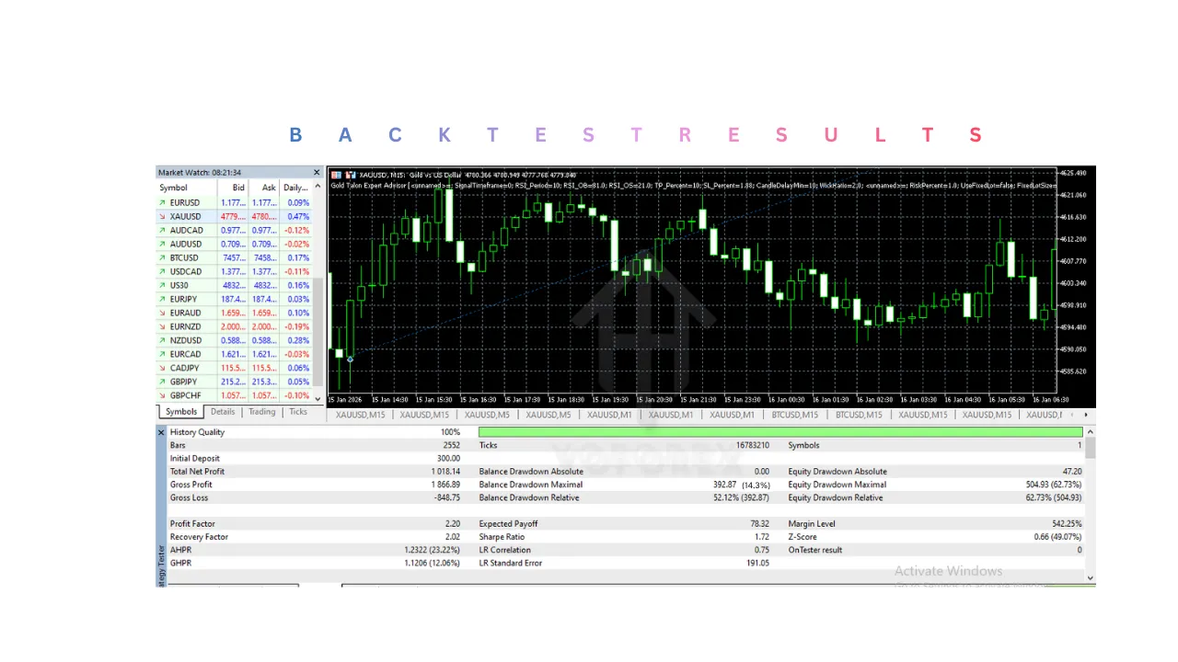Image resolution: width=1178 pixels, height=662 pixels.
Task: Click the Profit Factor value 2.20
Action: 452,524
